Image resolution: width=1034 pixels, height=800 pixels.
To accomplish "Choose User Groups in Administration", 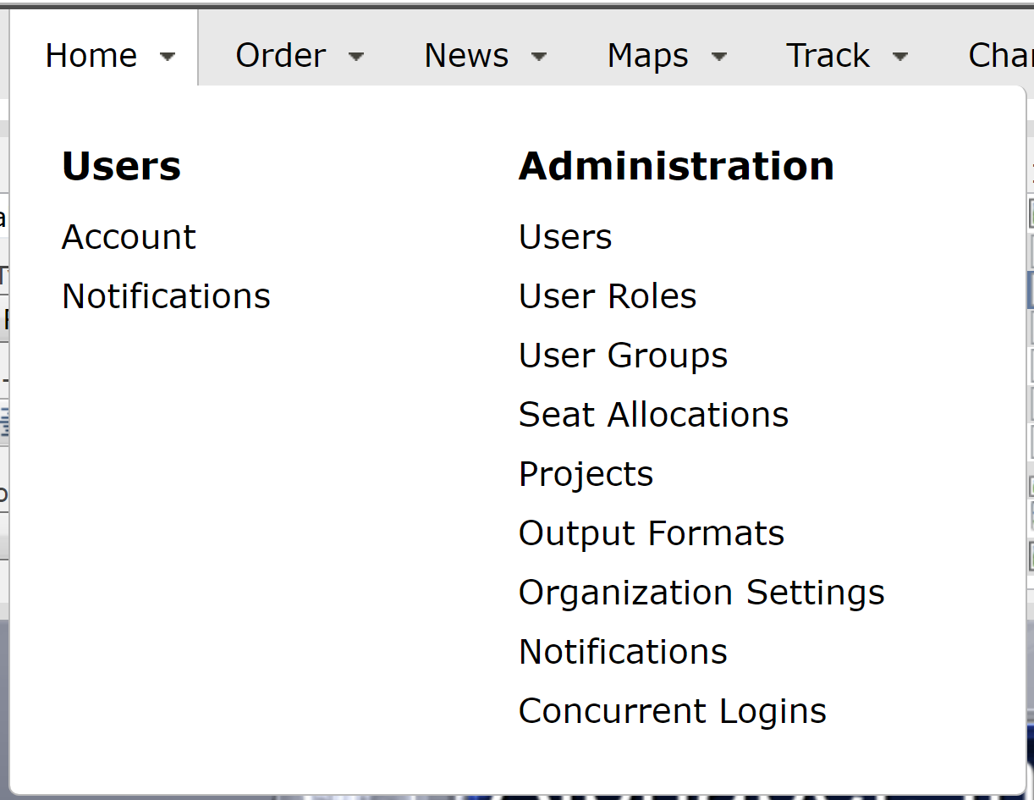I will coord(623,356).
